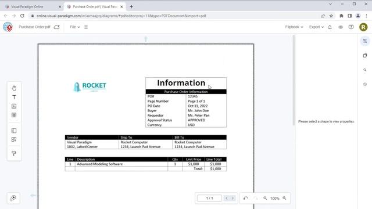This screenshot has height=209, width=372.
Task: Go to the next page
Action: [233, 198]
